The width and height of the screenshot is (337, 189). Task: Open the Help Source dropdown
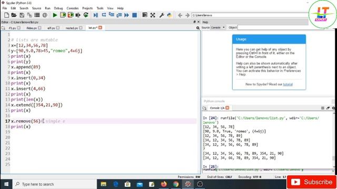click(217, 27)
